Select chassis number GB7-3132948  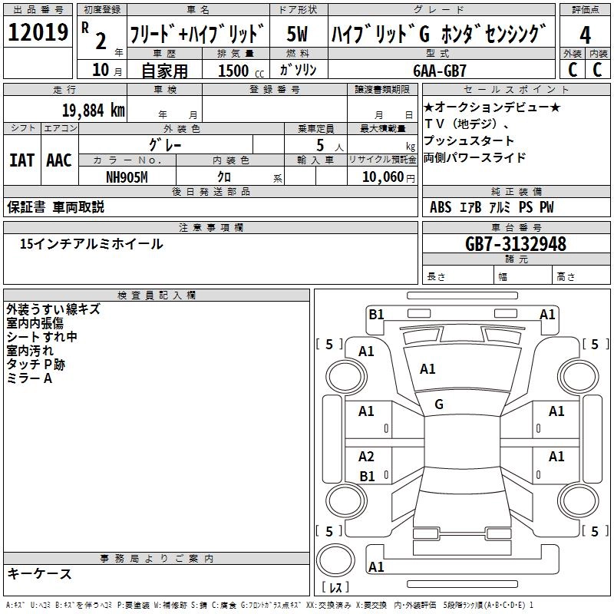516,244
